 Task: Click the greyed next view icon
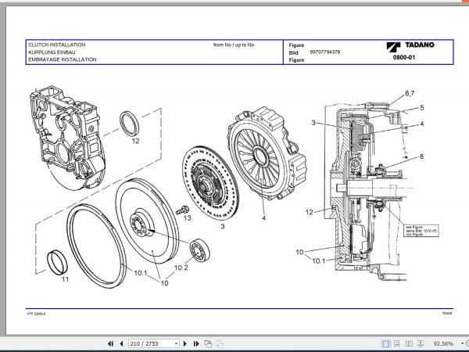220,343
